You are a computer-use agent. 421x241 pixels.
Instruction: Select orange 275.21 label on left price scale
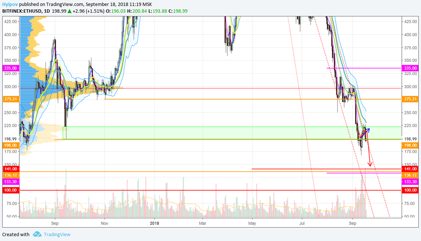tap(10, 99)
